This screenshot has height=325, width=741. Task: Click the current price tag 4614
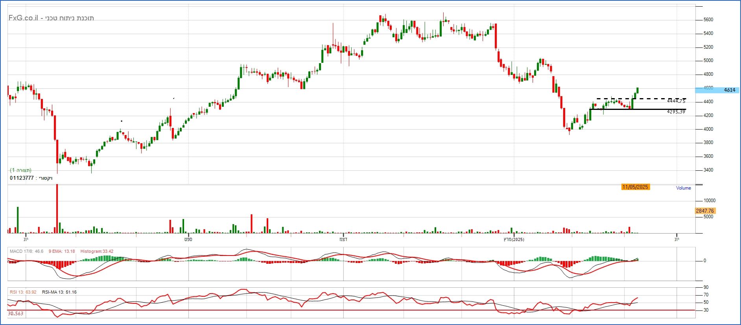(x=729, y=90)
